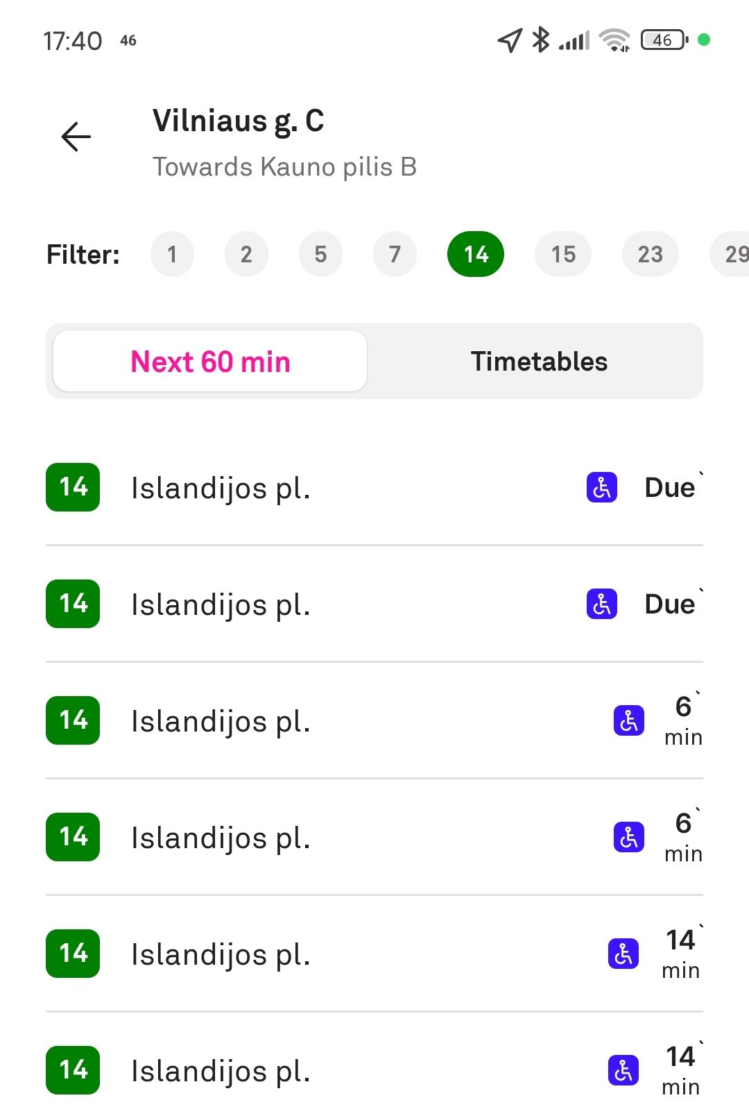Deselect the active route 14 filter

[476, 254]
